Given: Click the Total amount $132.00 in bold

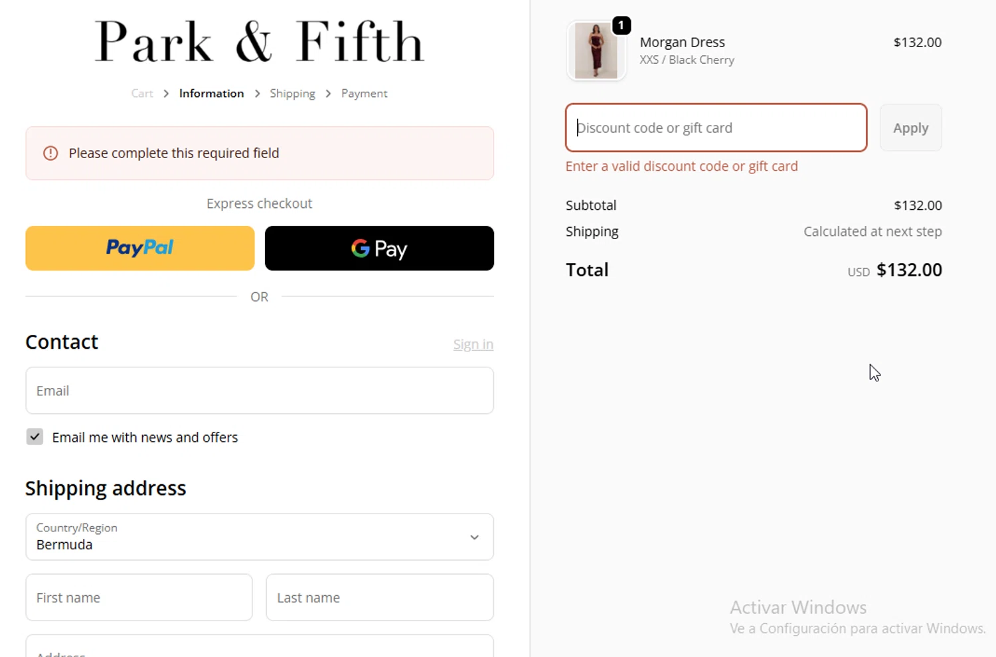Looking at the screenshot, I should 909,270.
